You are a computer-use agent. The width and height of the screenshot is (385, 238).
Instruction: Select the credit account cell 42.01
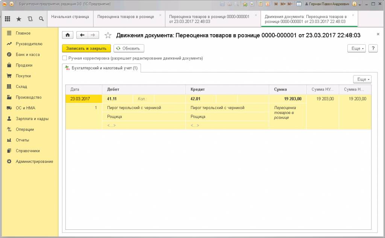pos(201,99)
